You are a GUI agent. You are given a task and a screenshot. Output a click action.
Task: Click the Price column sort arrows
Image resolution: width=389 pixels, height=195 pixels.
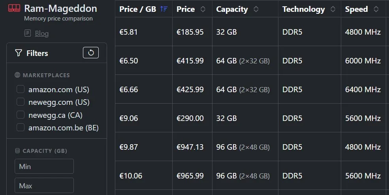point(203,9)
